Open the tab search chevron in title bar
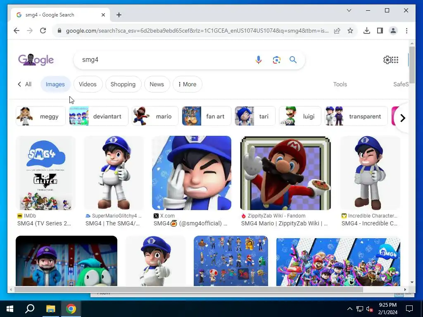Image resolution: width=423 pixels, height=317 pixels. coord(349,10)
